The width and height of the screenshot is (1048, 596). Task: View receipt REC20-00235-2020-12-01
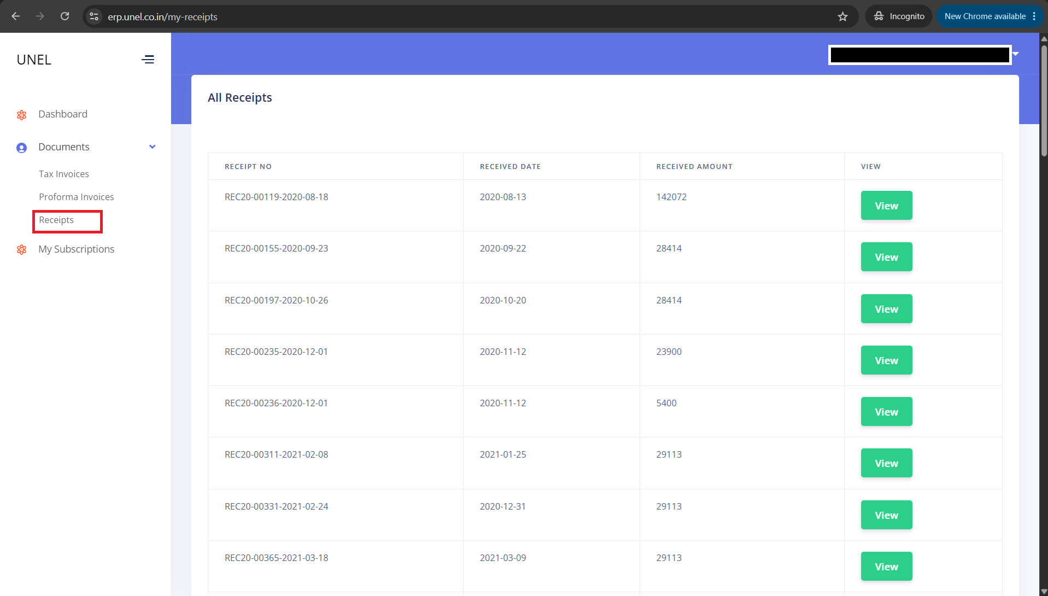886,360
